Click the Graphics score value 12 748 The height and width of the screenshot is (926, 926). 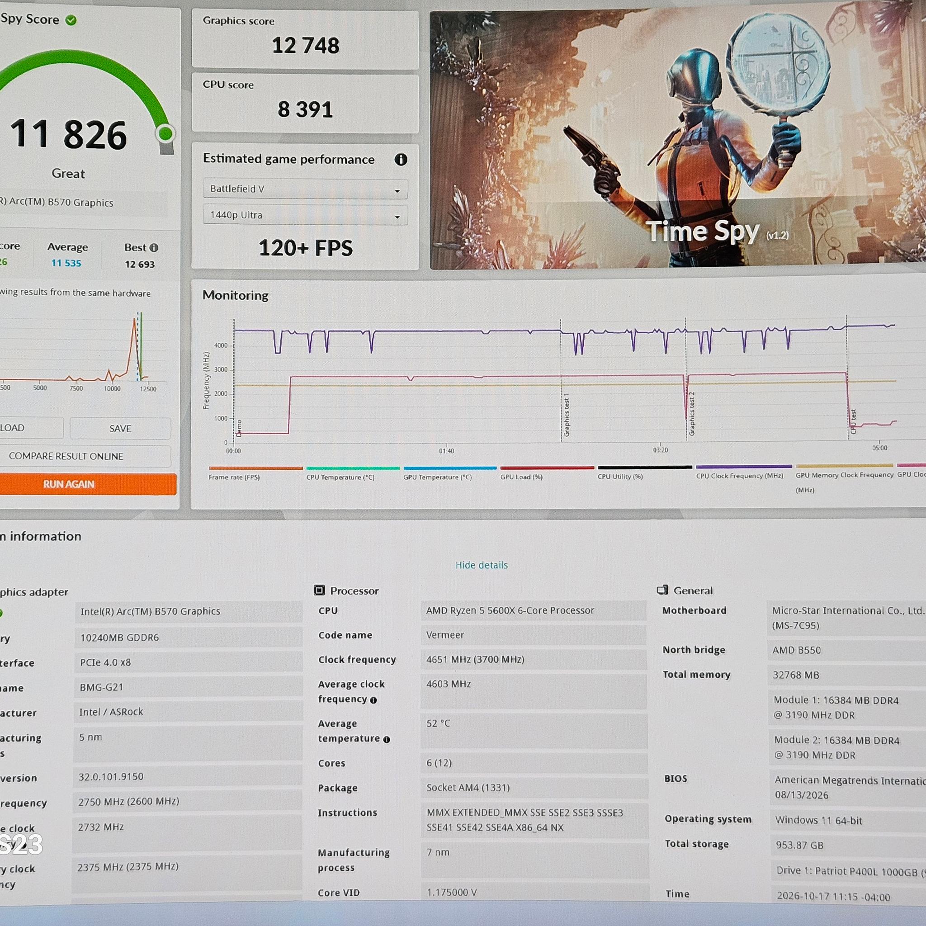click(x=306, y=46)
